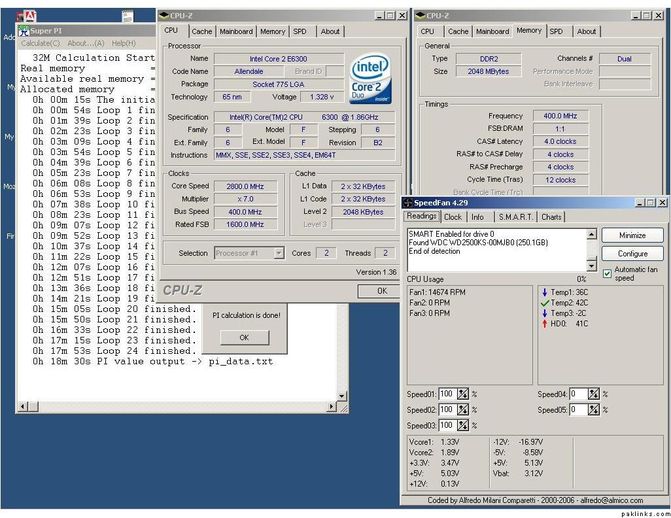
Task: Click the Super PI title bar icon
Action: point(24,30)
